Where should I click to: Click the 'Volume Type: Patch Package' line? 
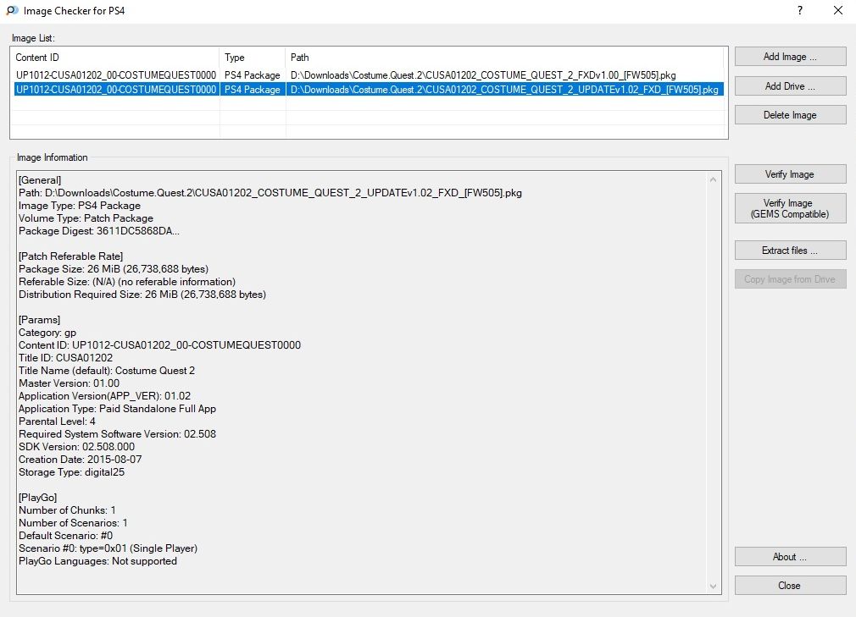pyautogui.click(x=86, y=218)
